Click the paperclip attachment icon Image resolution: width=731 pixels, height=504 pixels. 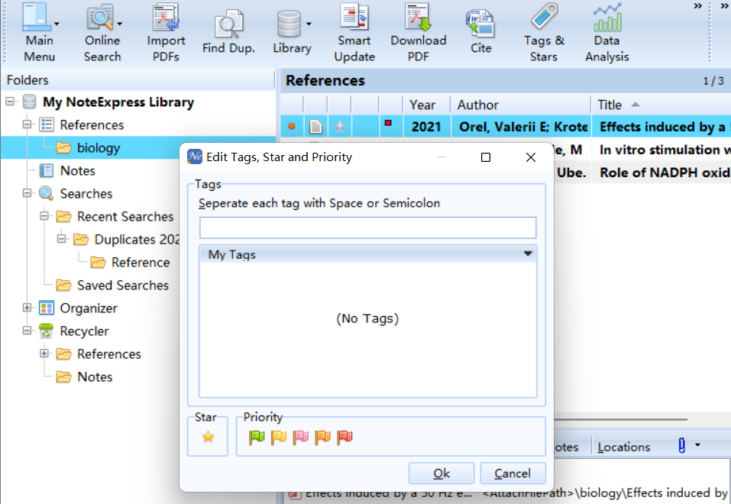[681, 446]
